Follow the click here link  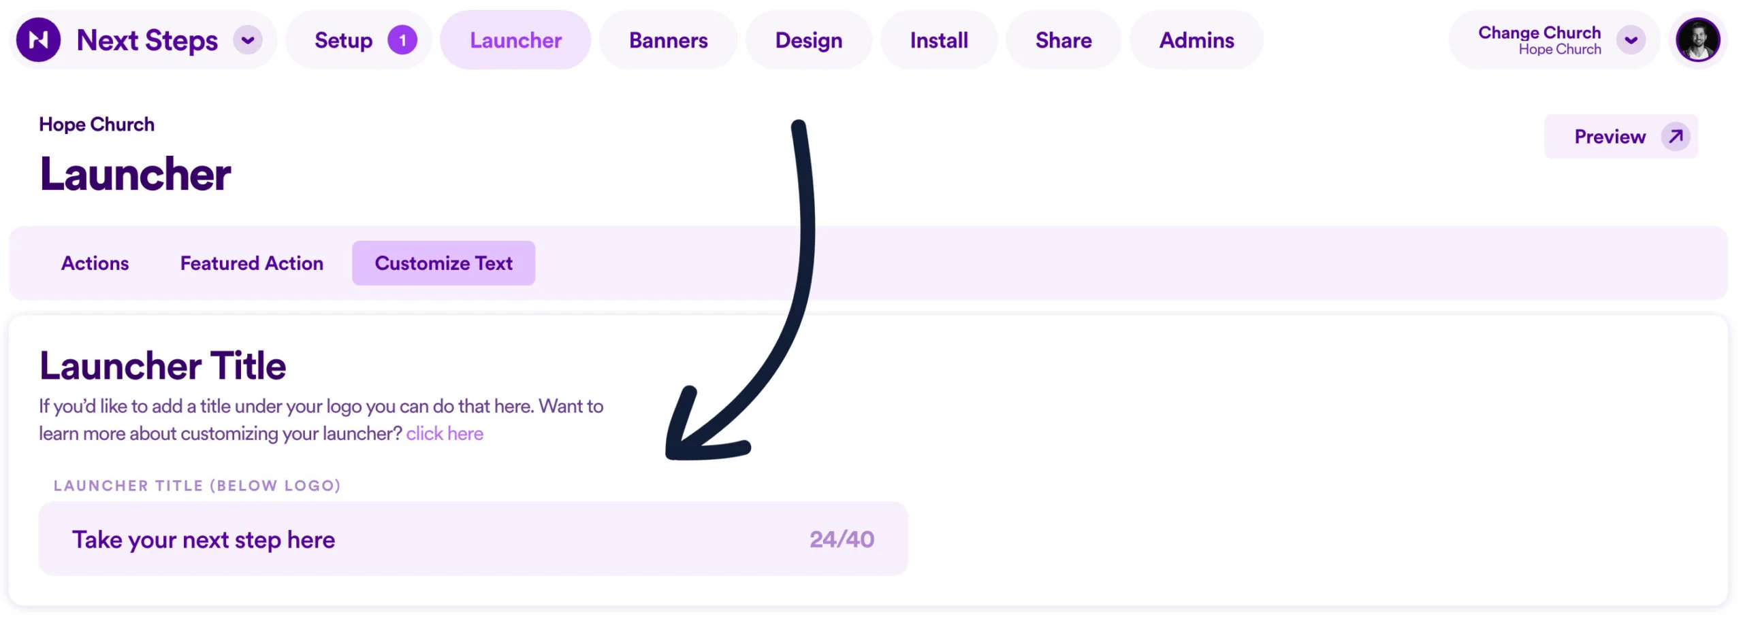(445, 433)
